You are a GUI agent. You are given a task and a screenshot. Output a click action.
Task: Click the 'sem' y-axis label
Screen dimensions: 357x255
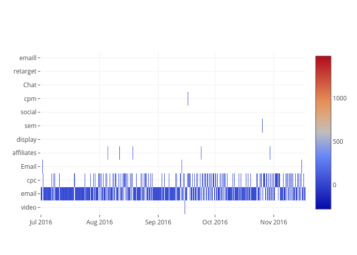(x=30, y=125)
